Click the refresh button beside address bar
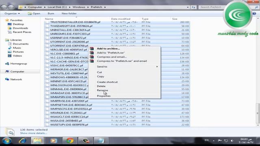Viewport: 260px width, 146px height. click(x=193, y=7)
